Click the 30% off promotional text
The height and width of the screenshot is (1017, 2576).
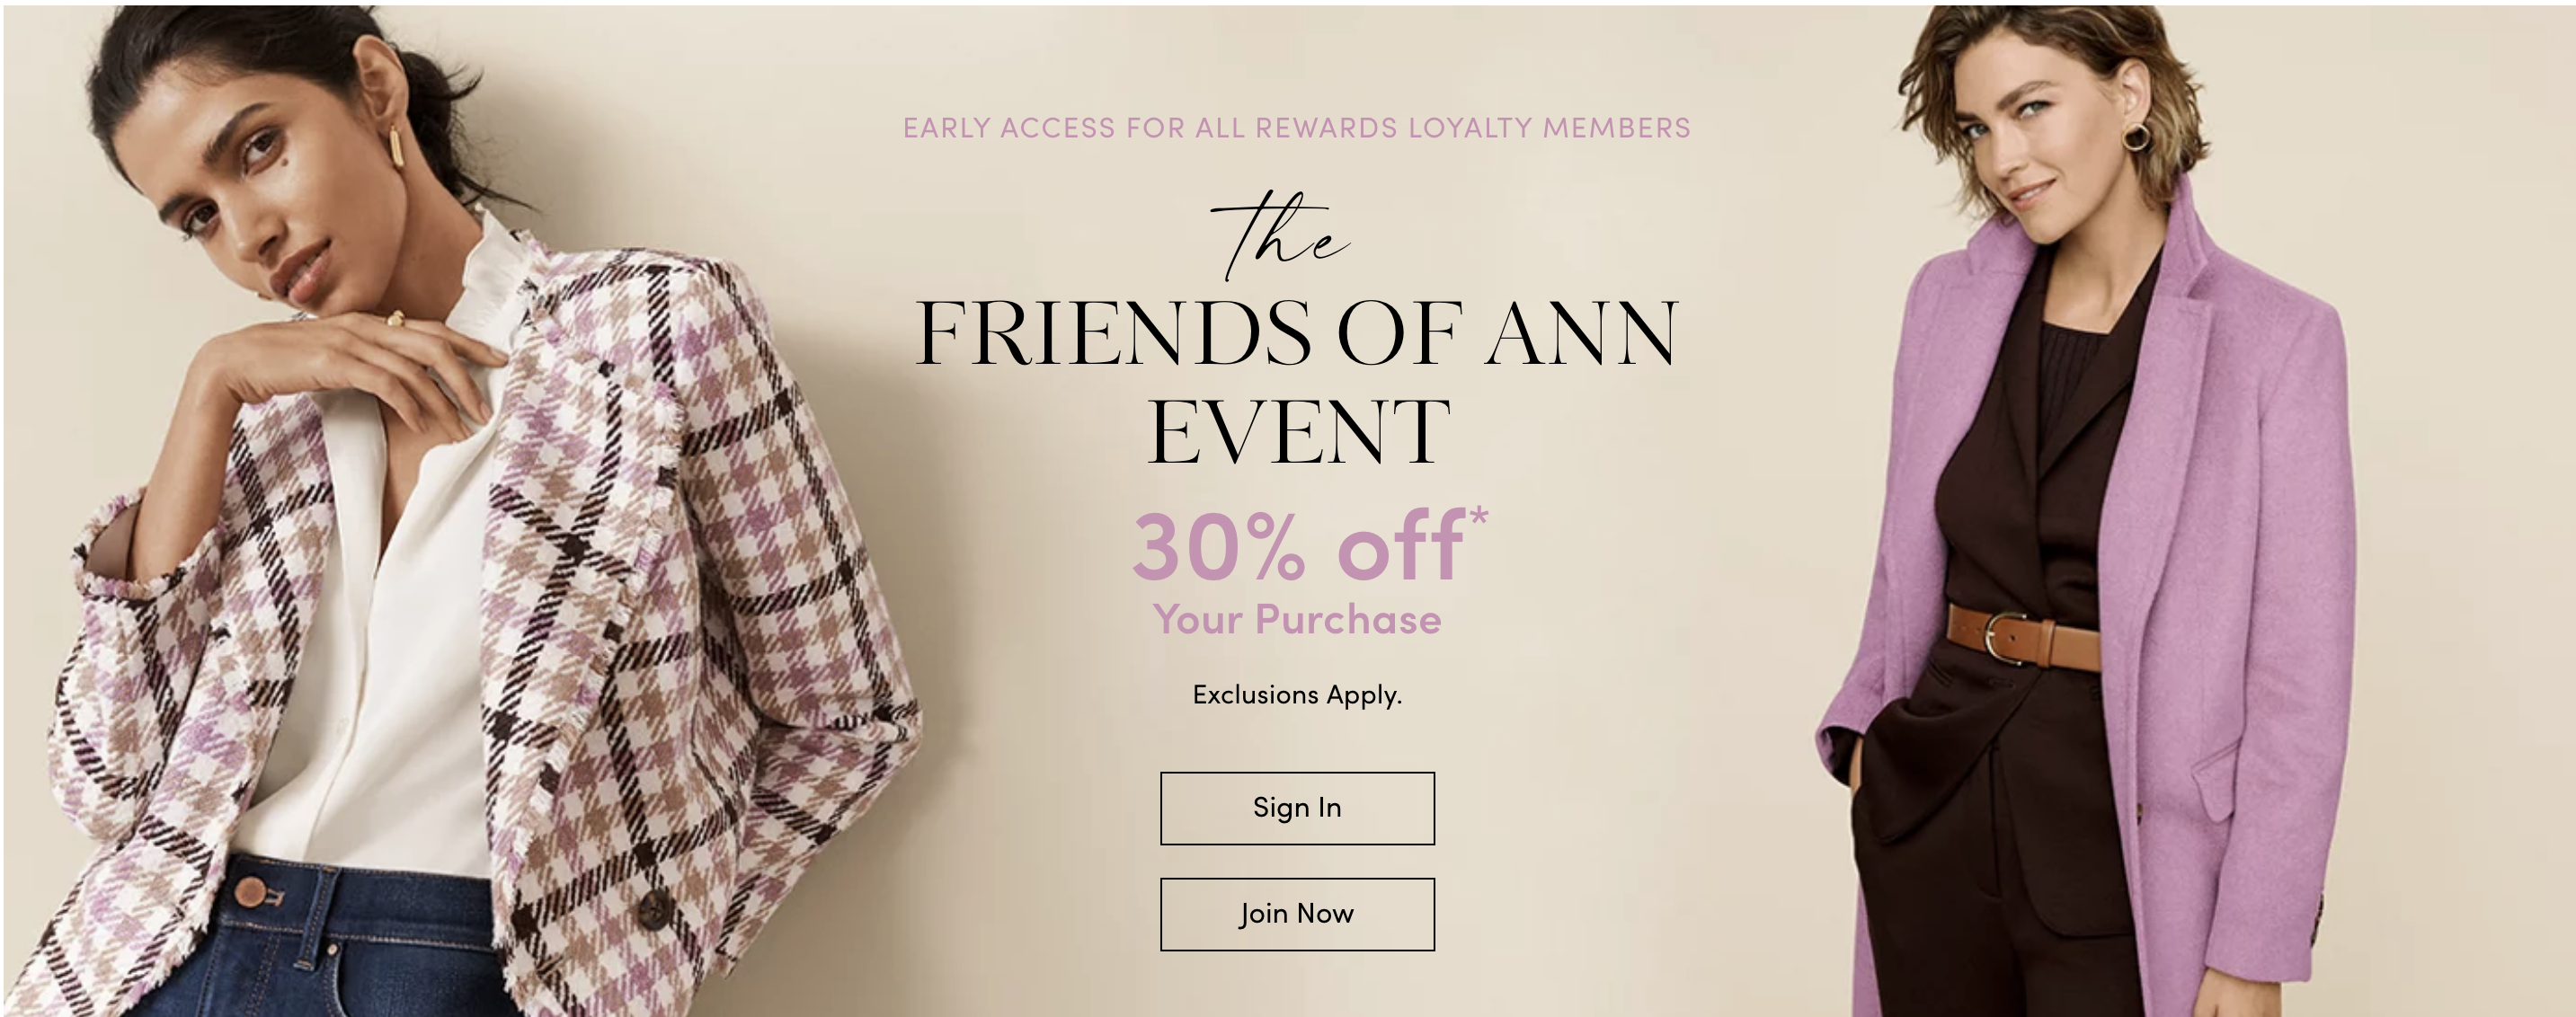click(1298, 546)
